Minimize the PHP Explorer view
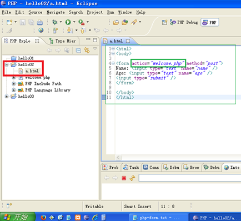Screen dimensions: 241x221 (88, 39)
